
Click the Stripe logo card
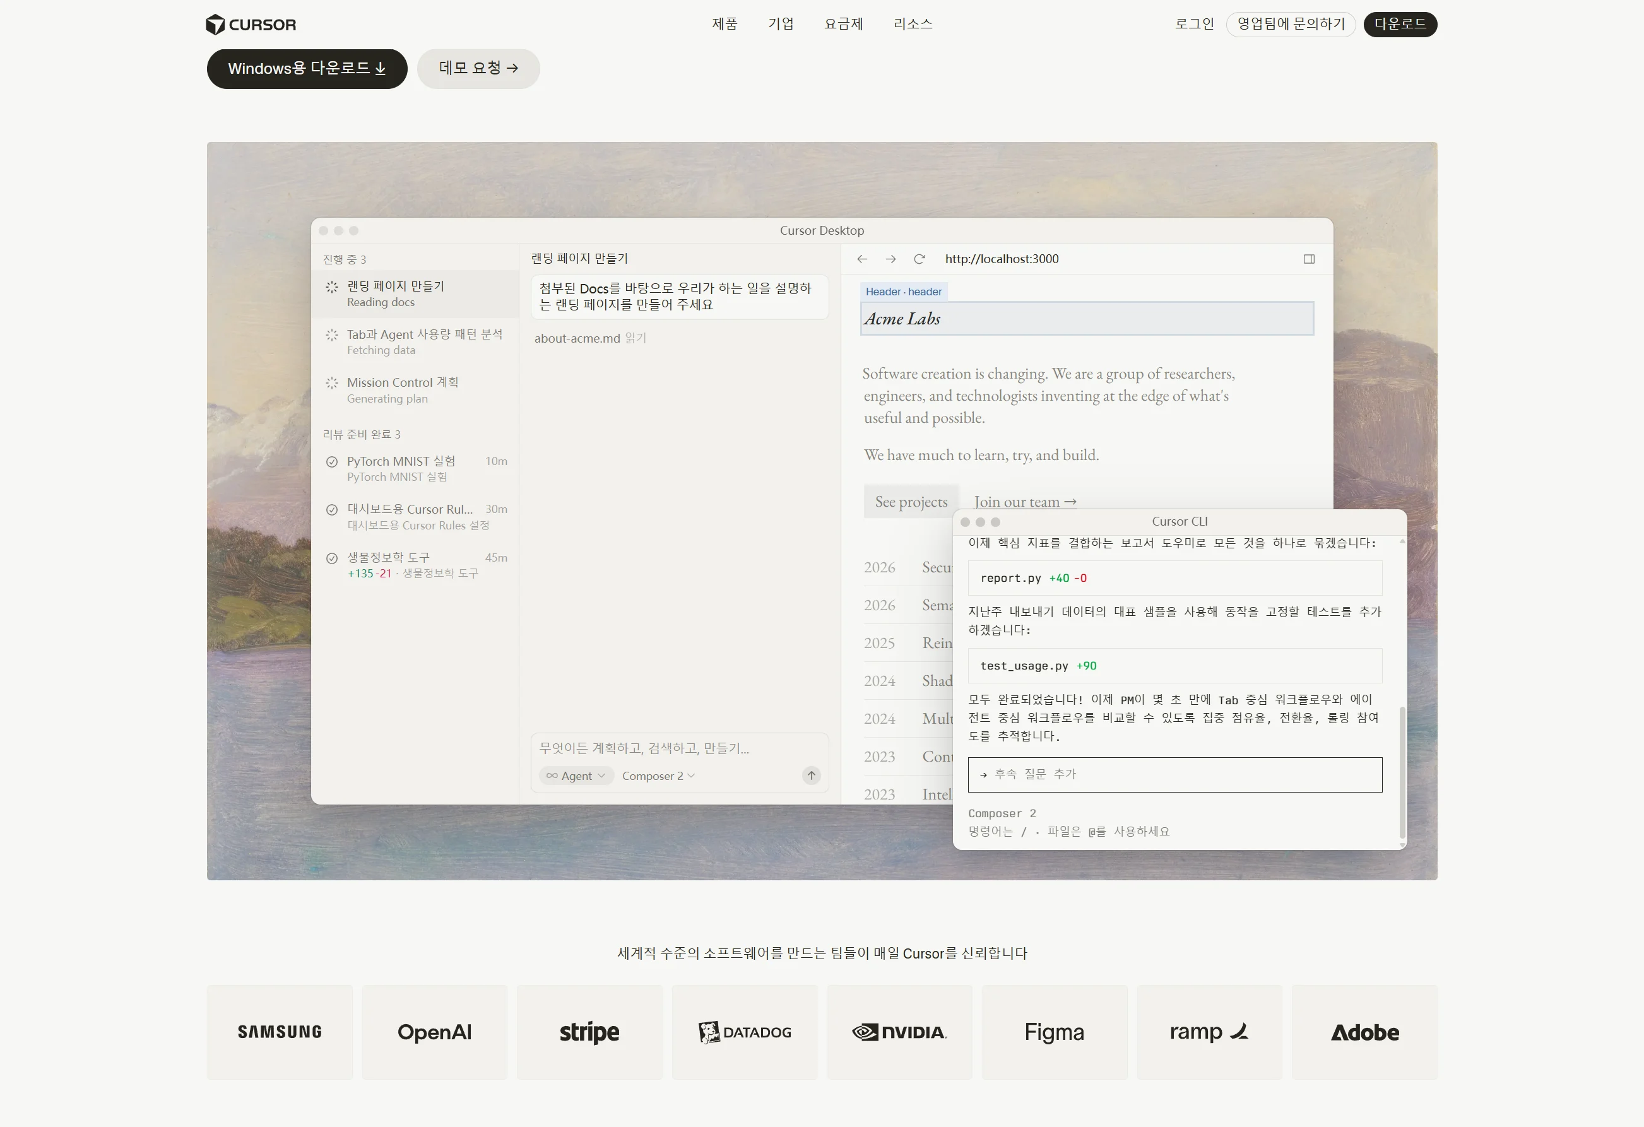(x=590, y=1032)
